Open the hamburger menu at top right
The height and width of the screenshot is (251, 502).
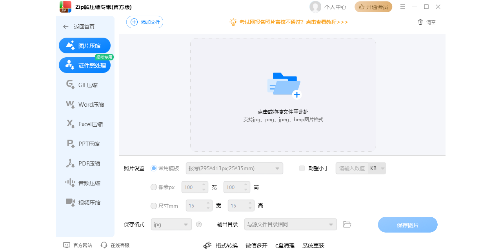403,7
